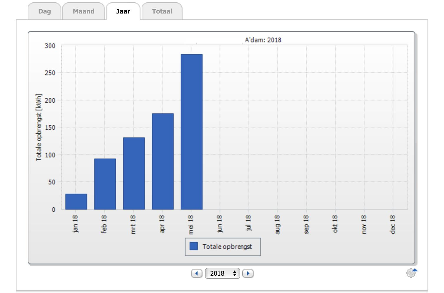
Task: Click the Totale opbrengst [kWh] axis label
Action: click(39, 127)
